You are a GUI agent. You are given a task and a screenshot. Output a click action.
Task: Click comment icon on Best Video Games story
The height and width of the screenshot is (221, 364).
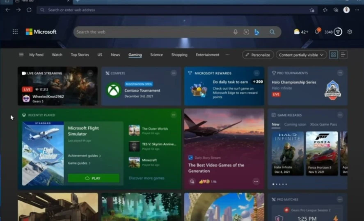[x=192, y=181]
